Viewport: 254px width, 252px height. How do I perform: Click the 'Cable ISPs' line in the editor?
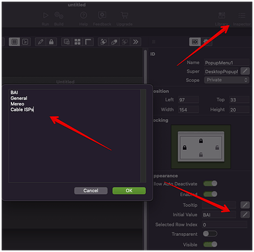[x=22, y=110]
